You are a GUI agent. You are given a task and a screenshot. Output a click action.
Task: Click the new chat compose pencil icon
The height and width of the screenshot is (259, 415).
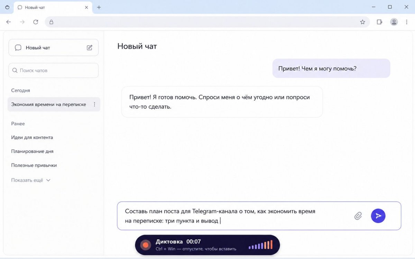click(90, 48)
